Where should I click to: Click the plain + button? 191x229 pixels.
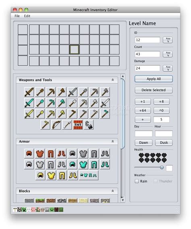pos(143,119)
